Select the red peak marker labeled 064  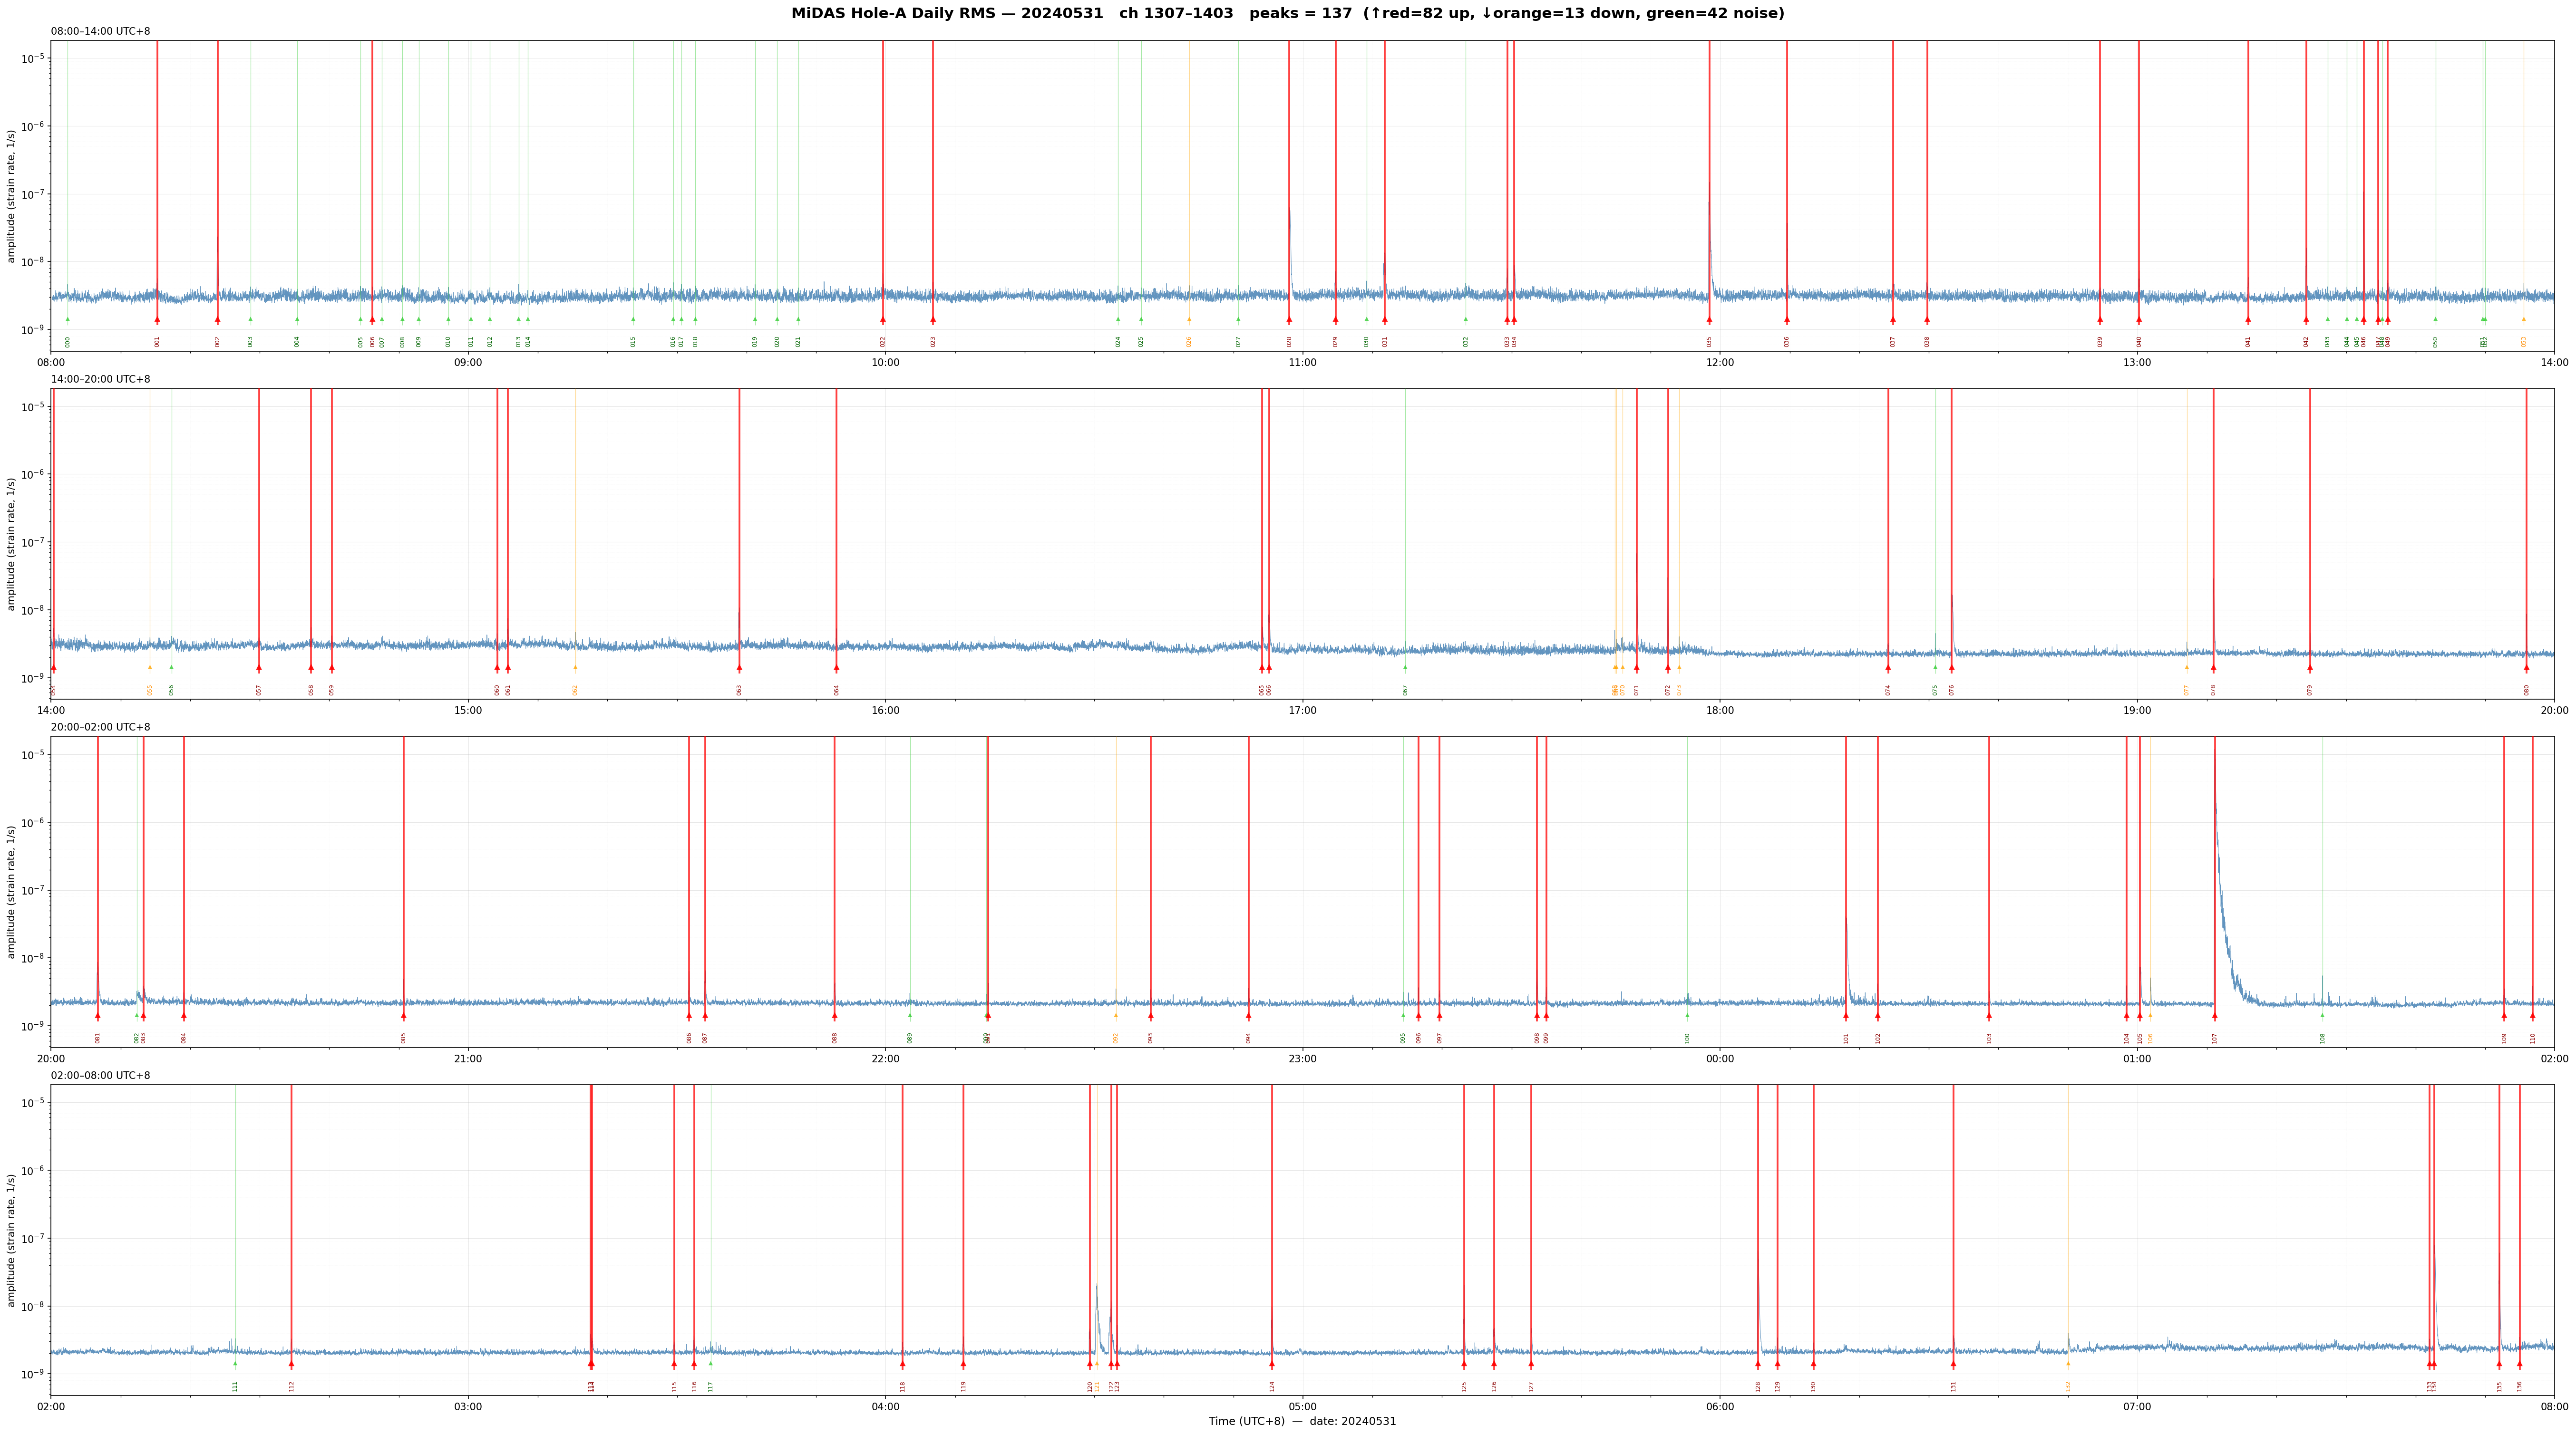(x=837, y=667)
